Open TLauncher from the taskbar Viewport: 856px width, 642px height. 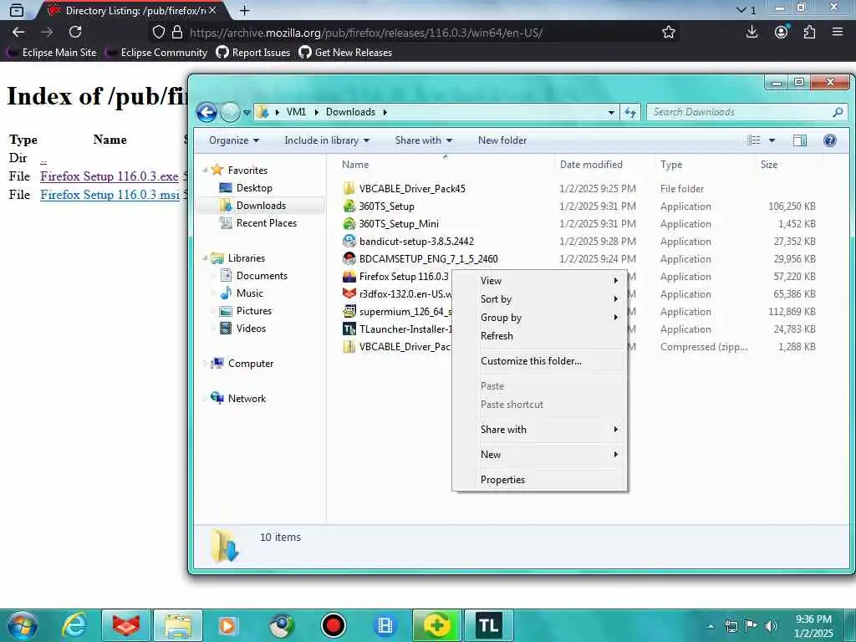tap(488, 625)
